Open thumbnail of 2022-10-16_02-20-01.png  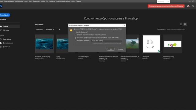tap(44, 44)
